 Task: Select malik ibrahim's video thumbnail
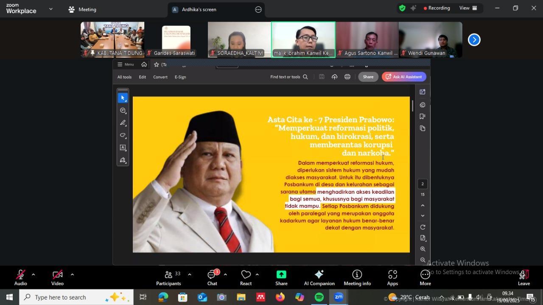[x=303, y=39]
